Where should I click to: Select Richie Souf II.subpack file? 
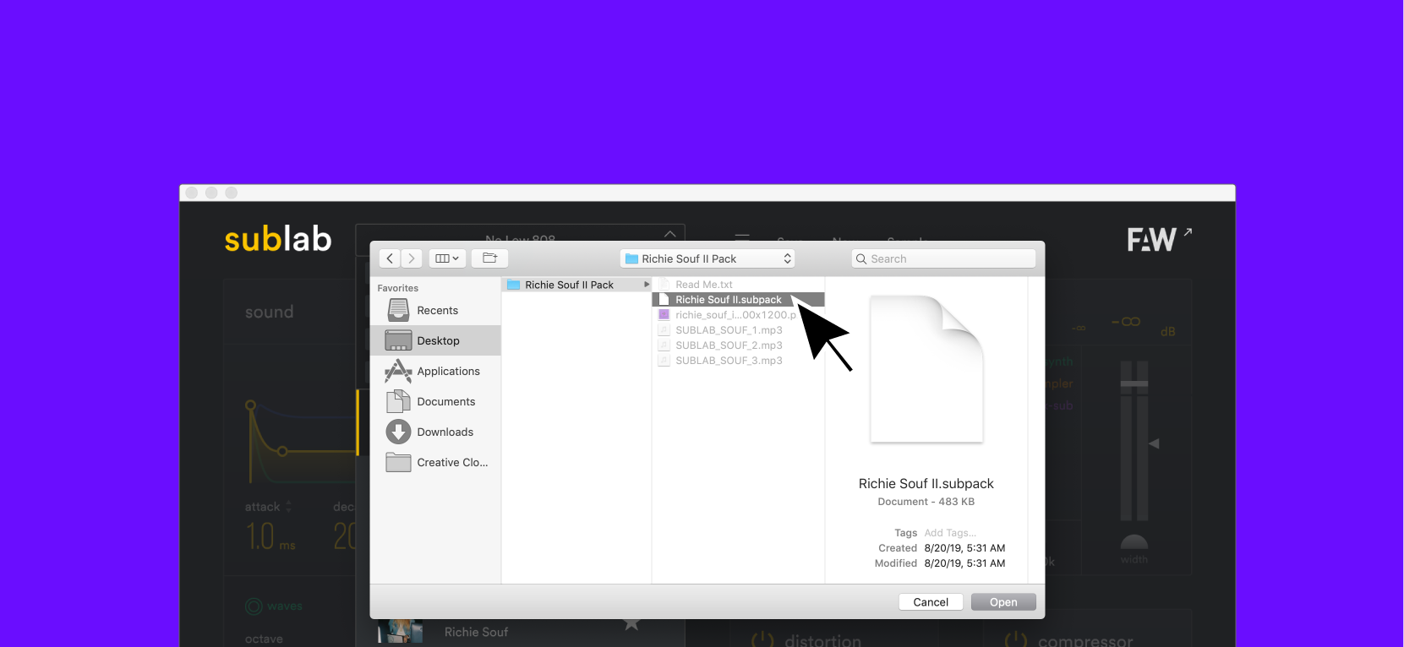point(738,300)
